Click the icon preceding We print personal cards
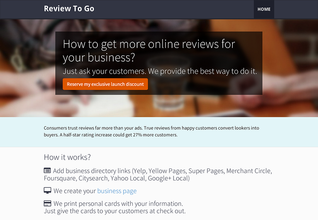 (47, 203)
